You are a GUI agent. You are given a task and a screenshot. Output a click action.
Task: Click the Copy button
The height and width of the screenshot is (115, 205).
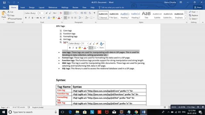point(11,15)
